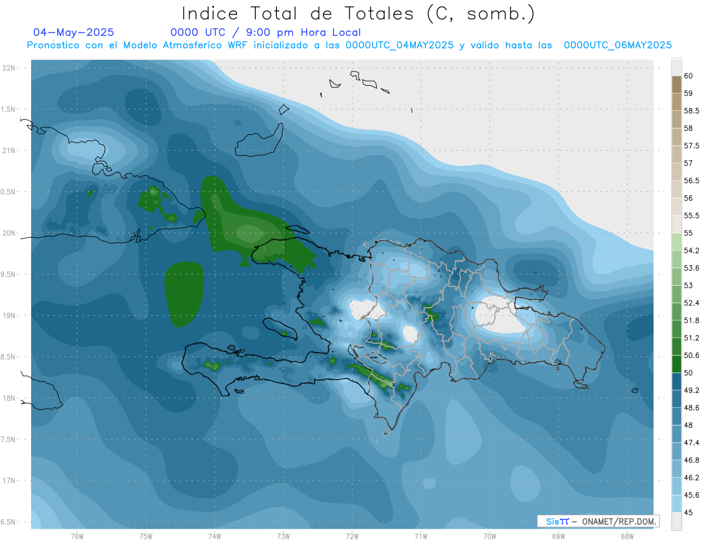Click the latitude label '19N'

pos(9,316)
